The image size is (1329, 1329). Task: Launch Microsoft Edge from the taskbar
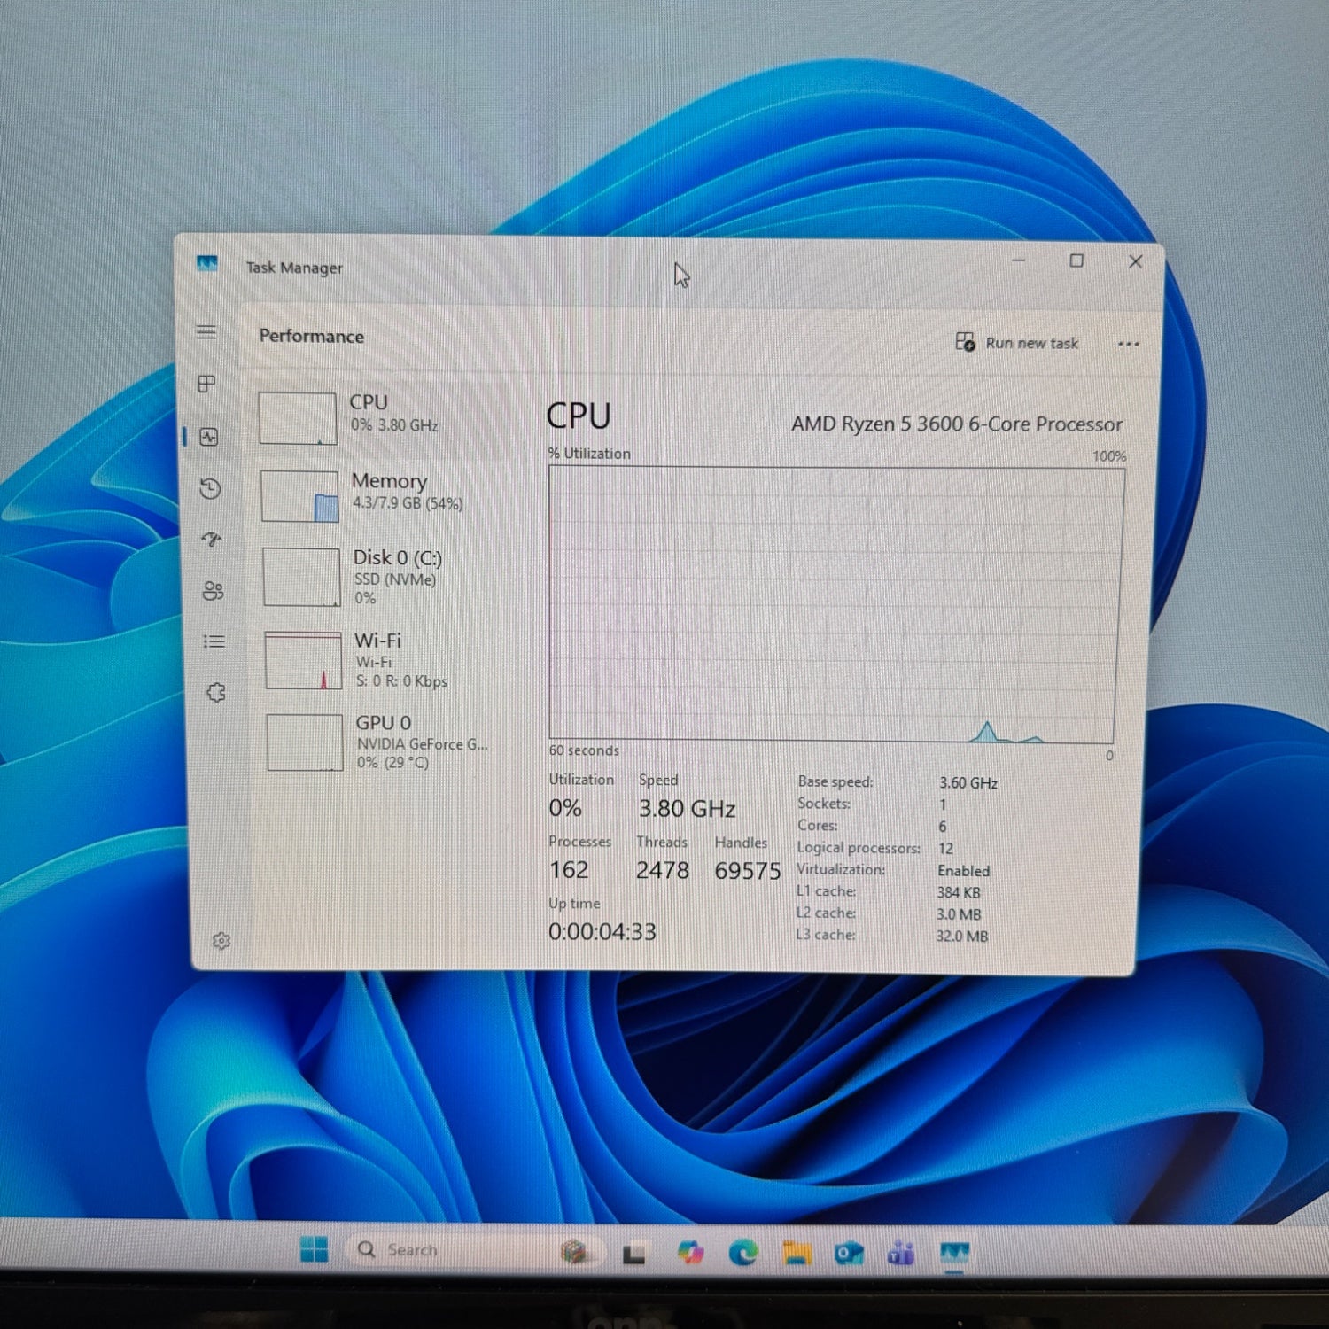742,1249
